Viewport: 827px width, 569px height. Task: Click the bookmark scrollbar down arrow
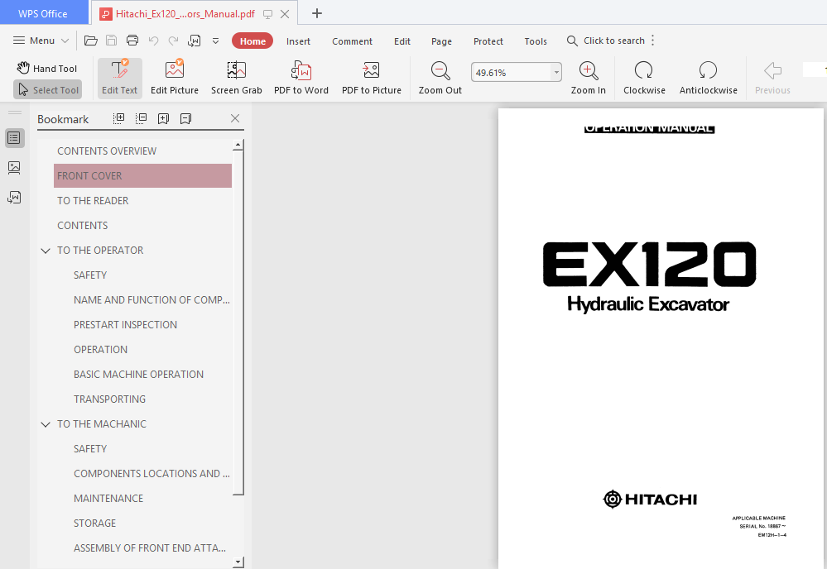pyautogui.click(x=238, y=562)
